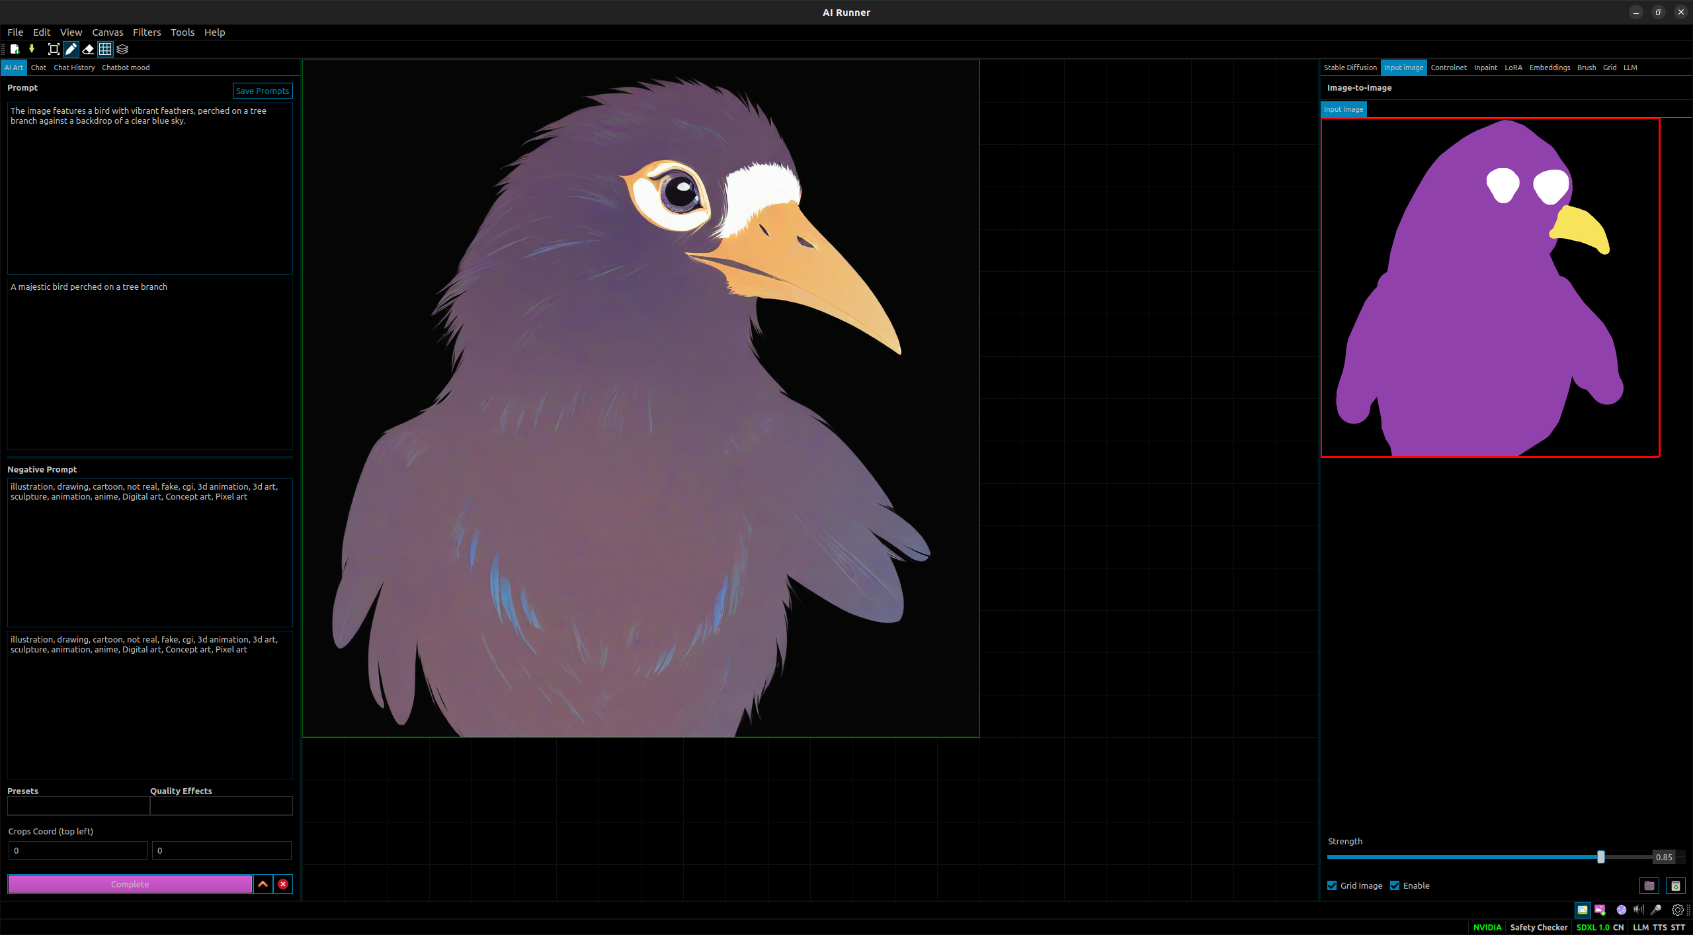Image resolution: width=1693 pixels, height=935 pixels.
Task: Switch to the AI Art tab
Action: [14, 67]
